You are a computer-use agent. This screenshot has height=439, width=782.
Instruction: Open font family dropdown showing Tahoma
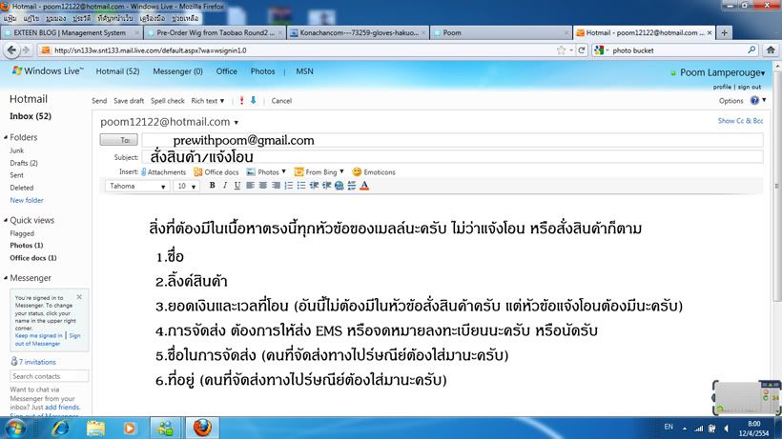[137, 186]
